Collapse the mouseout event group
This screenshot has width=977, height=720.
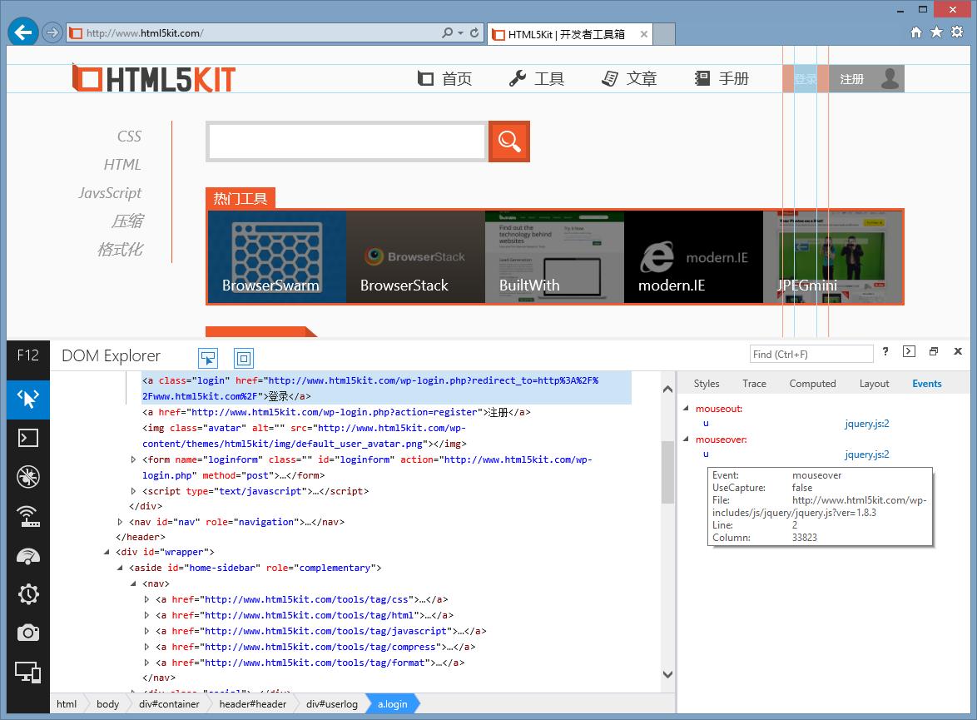(686, 409)
